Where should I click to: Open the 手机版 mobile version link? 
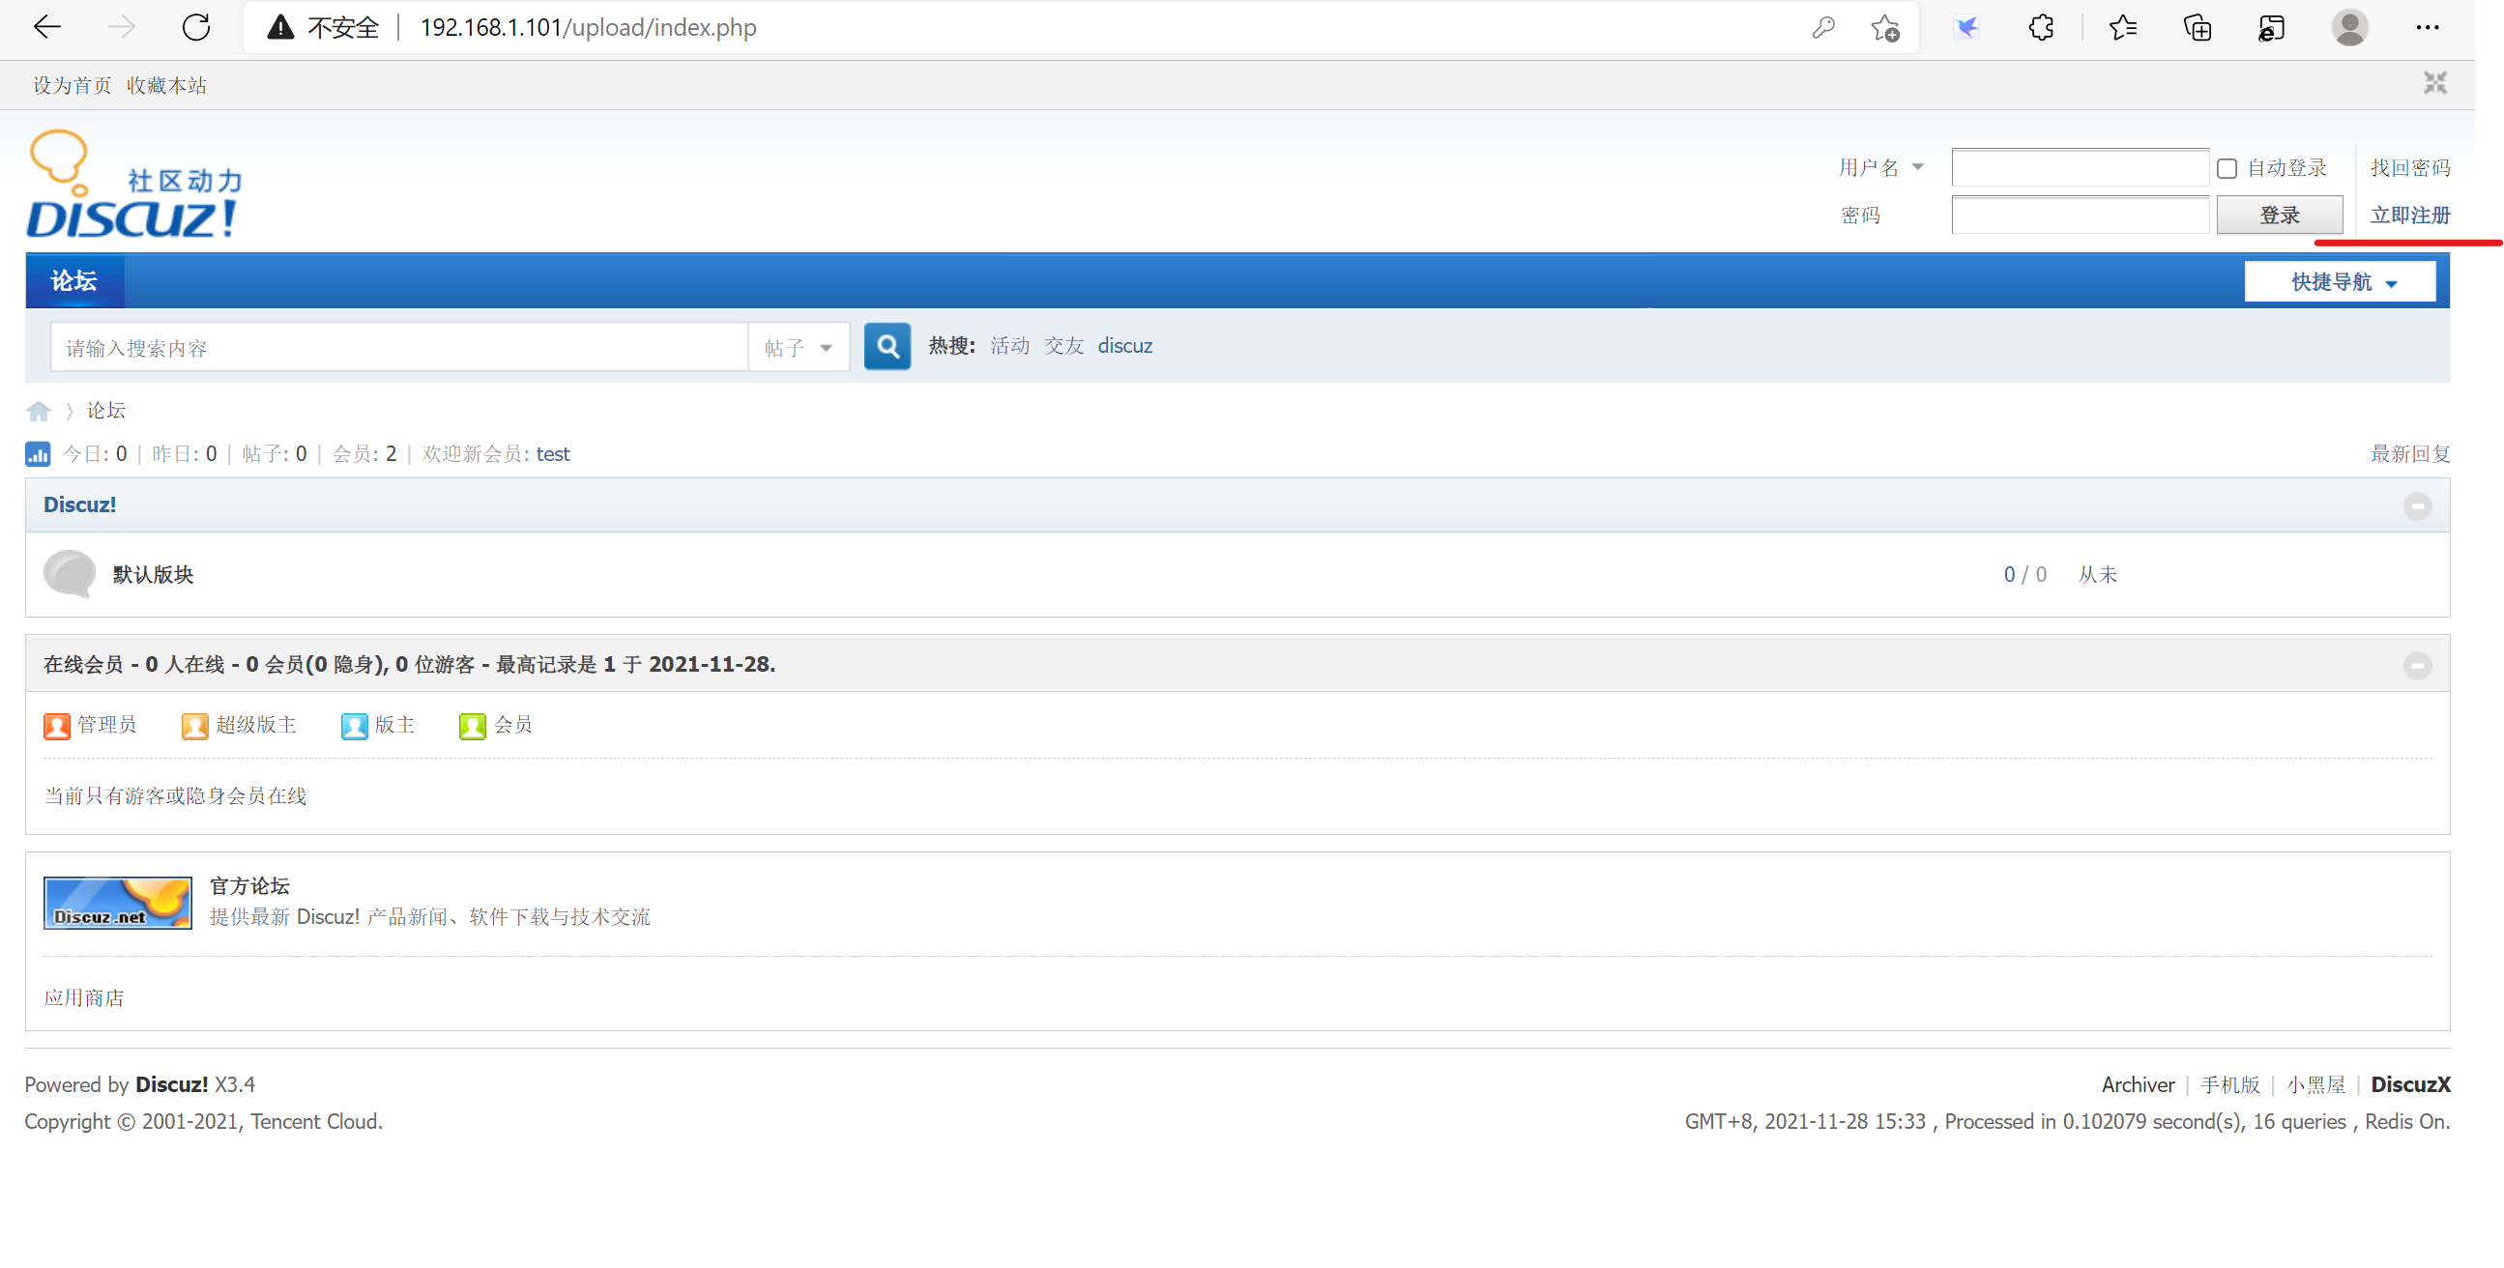[x=2228, y=1085]
